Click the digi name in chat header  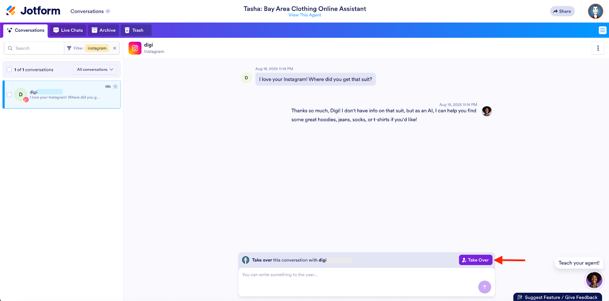[148, 45]
